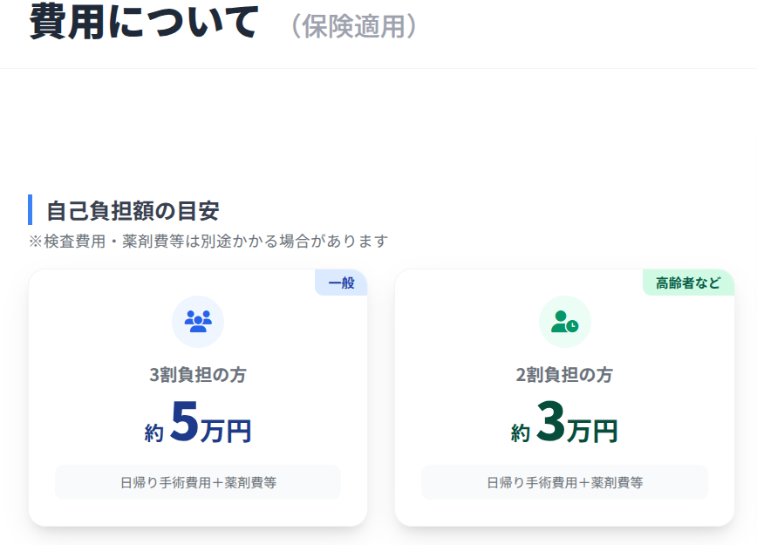This screenshot has width=757, height=545.
Task: Click the large blue 5 digit
Action: [x=184, y=422]
